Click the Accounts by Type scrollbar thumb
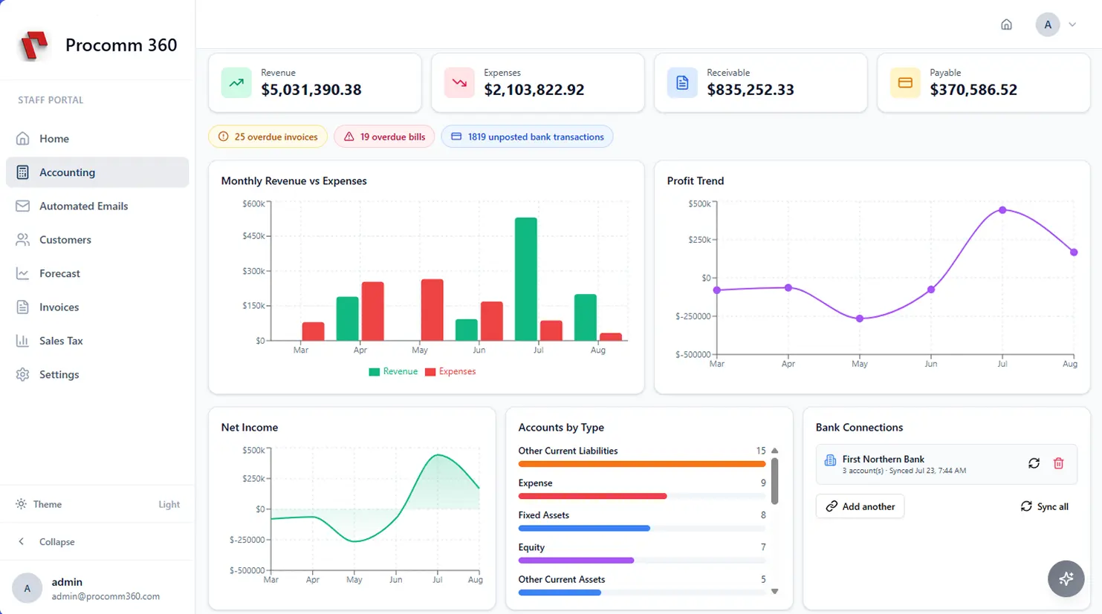Screen dimensions: 1102x614 [774, 481]
